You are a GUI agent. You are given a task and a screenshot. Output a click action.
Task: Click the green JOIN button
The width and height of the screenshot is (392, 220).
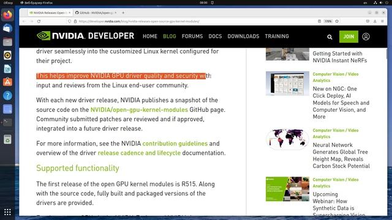click(349, 37)
